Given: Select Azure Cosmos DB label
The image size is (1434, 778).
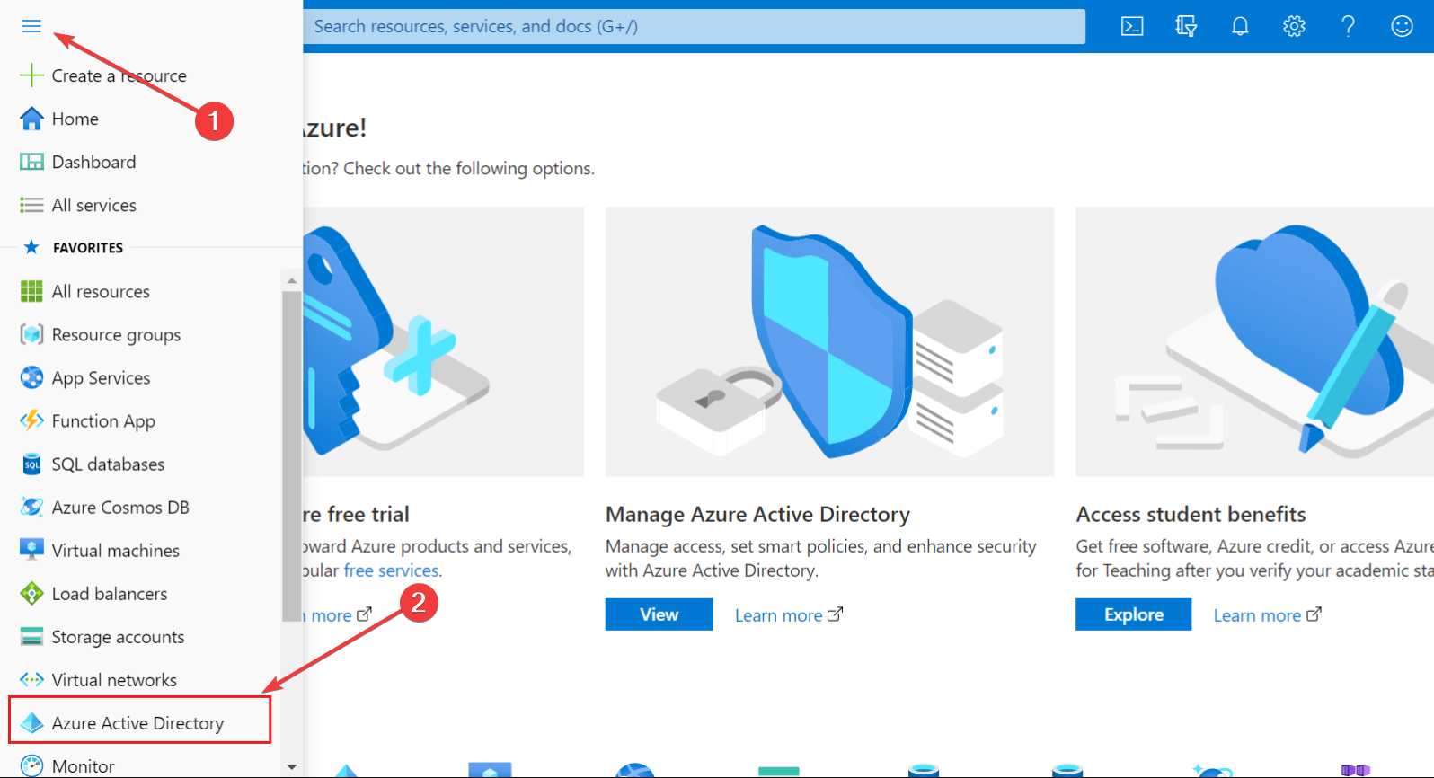Looking at the screenshot, I should pyautogui.click(x=120, y=508).
